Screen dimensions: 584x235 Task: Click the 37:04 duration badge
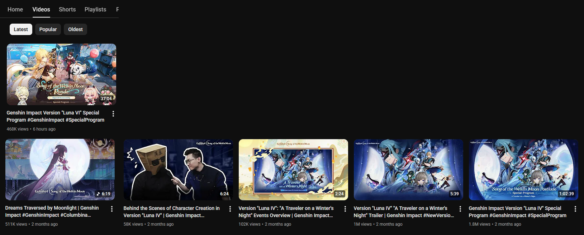106,99
